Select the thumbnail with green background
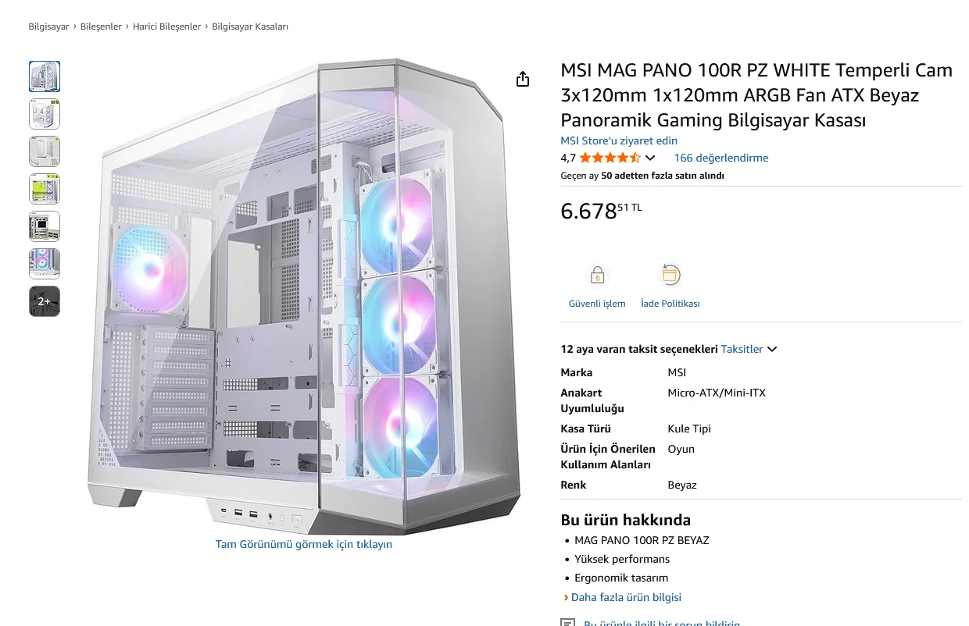 45,189
